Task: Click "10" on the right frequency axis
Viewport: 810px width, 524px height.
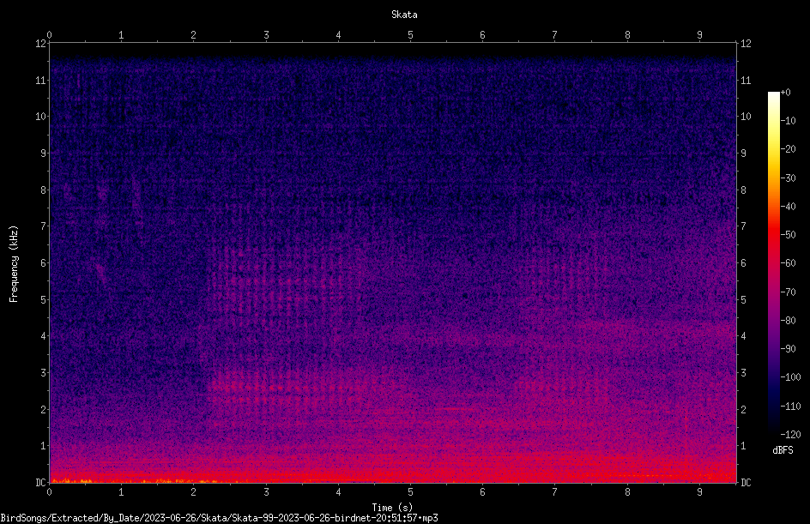Action: coord(746,117)
